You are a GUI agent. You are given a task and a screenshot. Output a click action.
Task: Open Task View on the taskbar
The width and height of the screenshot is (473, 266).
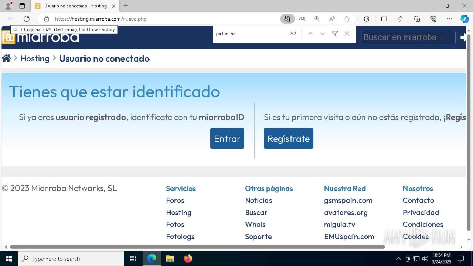133,259
